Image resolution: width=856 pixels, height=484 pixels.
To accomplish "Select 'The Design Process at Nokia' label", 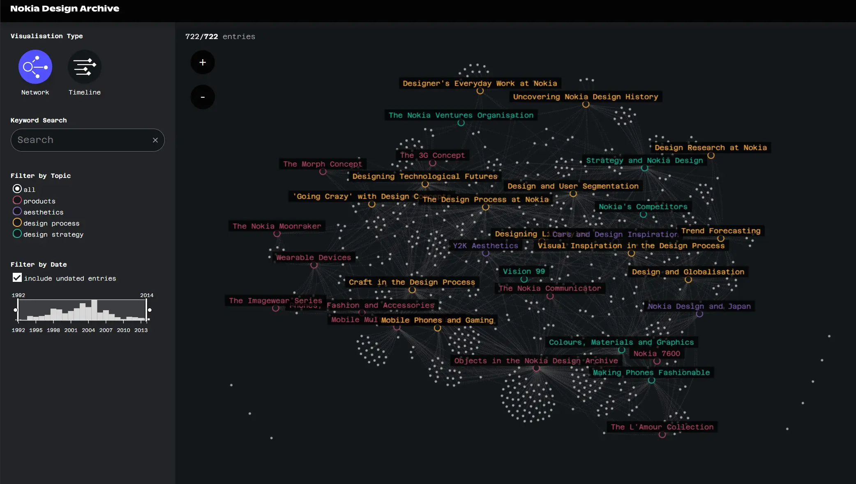I will [486, 200].
